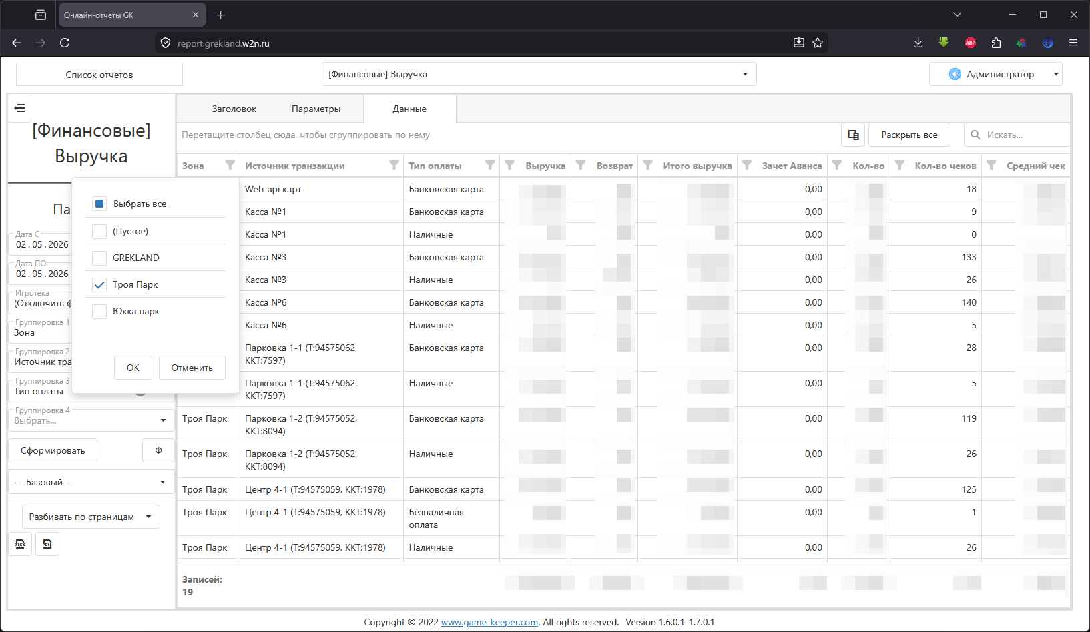Image resolution: width=1090 pixels, height=632 pixels.
Task: Bookmark this page with the star
Action: 818,43
